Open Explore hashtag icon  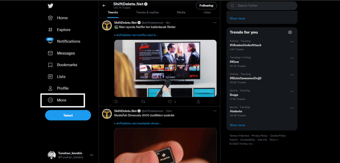(x=50, y=30)
